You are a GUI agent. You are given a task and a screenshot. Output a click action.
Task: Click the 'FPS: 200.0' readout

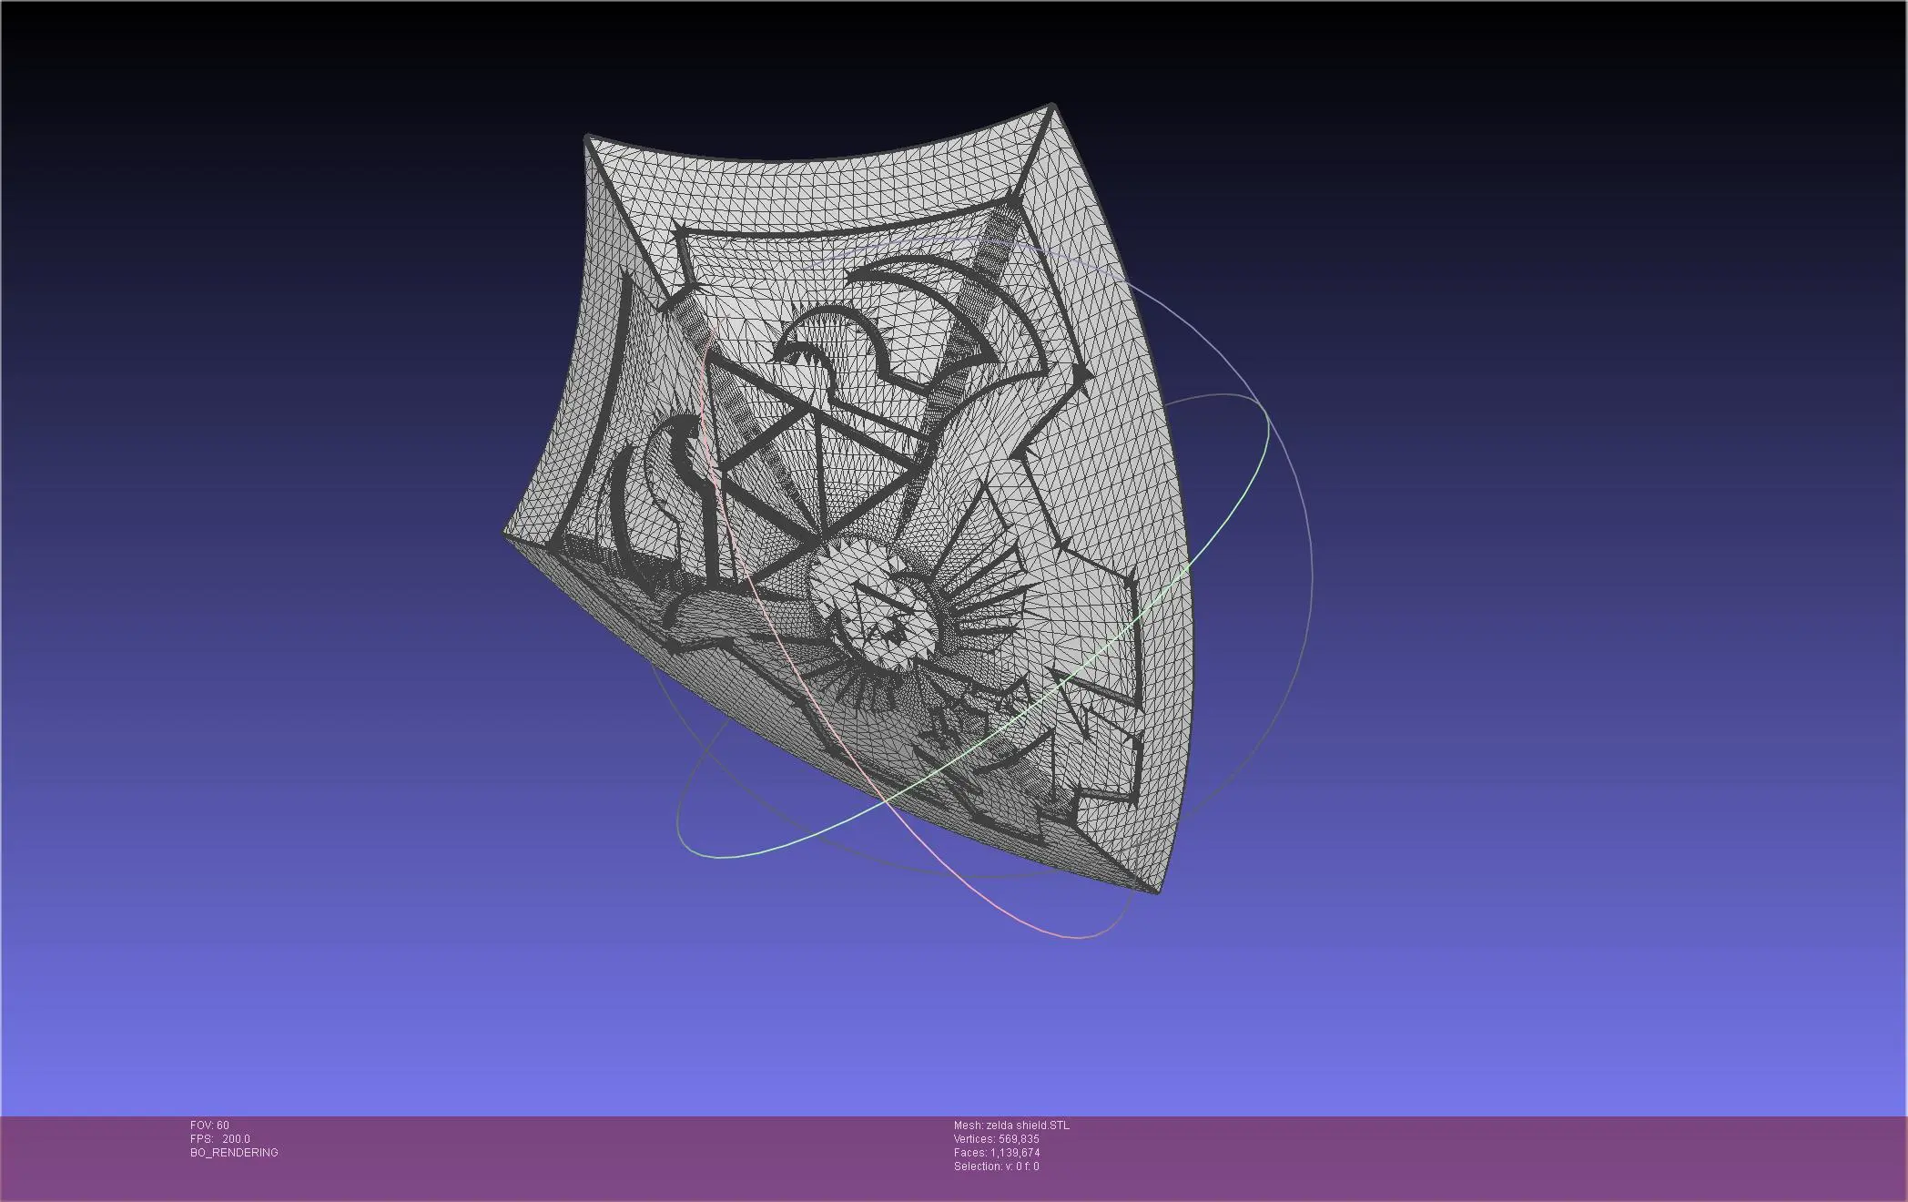(219, 1139)
